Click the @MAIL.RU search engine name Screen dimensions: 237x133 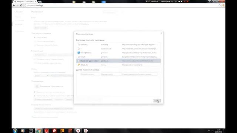[84, 65]
